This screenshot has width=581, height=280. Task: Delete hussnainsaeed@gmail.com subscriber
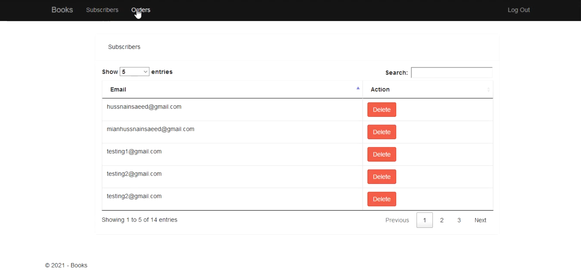(382, 110)
